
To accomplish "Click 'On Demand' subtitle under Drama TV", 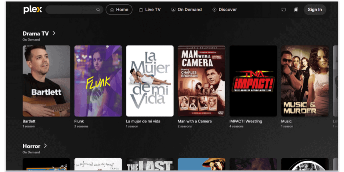I will pyautogui.click(x=31, y=40).
